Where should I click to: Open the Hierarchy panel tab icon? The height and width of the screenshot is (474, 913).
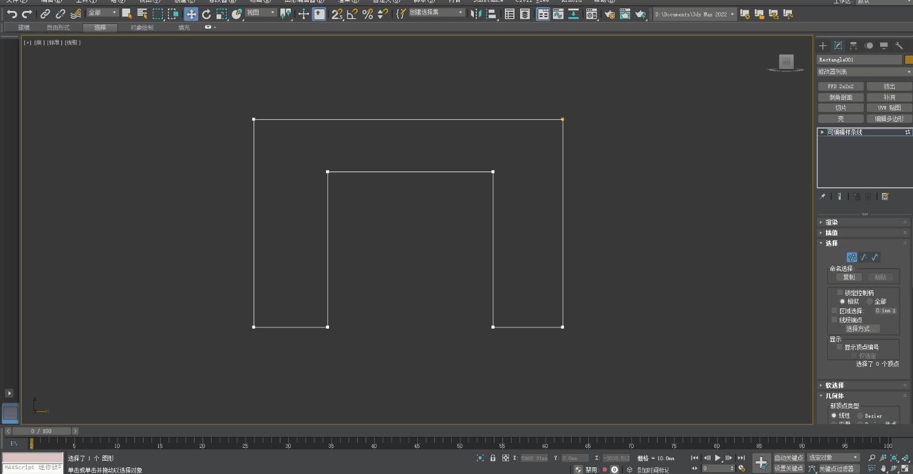[853, 46]
